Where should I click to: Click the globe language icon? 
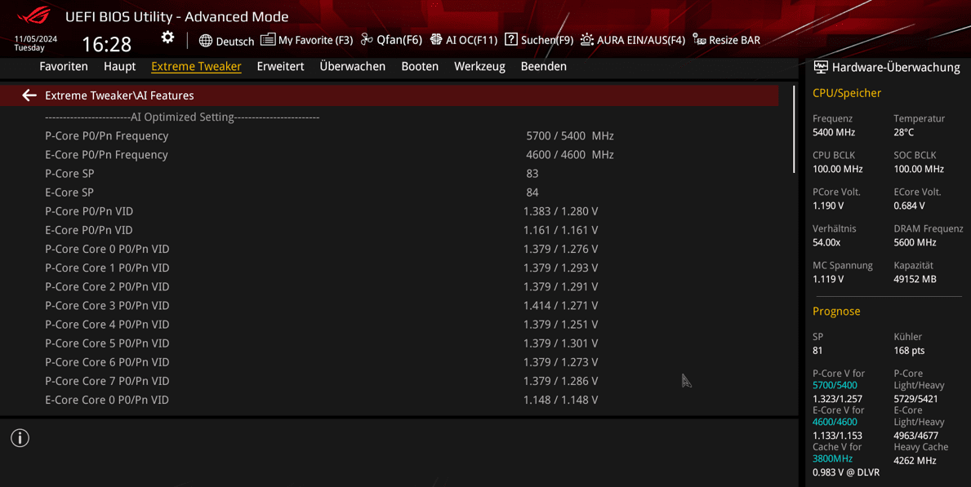(x=206, y=41)
